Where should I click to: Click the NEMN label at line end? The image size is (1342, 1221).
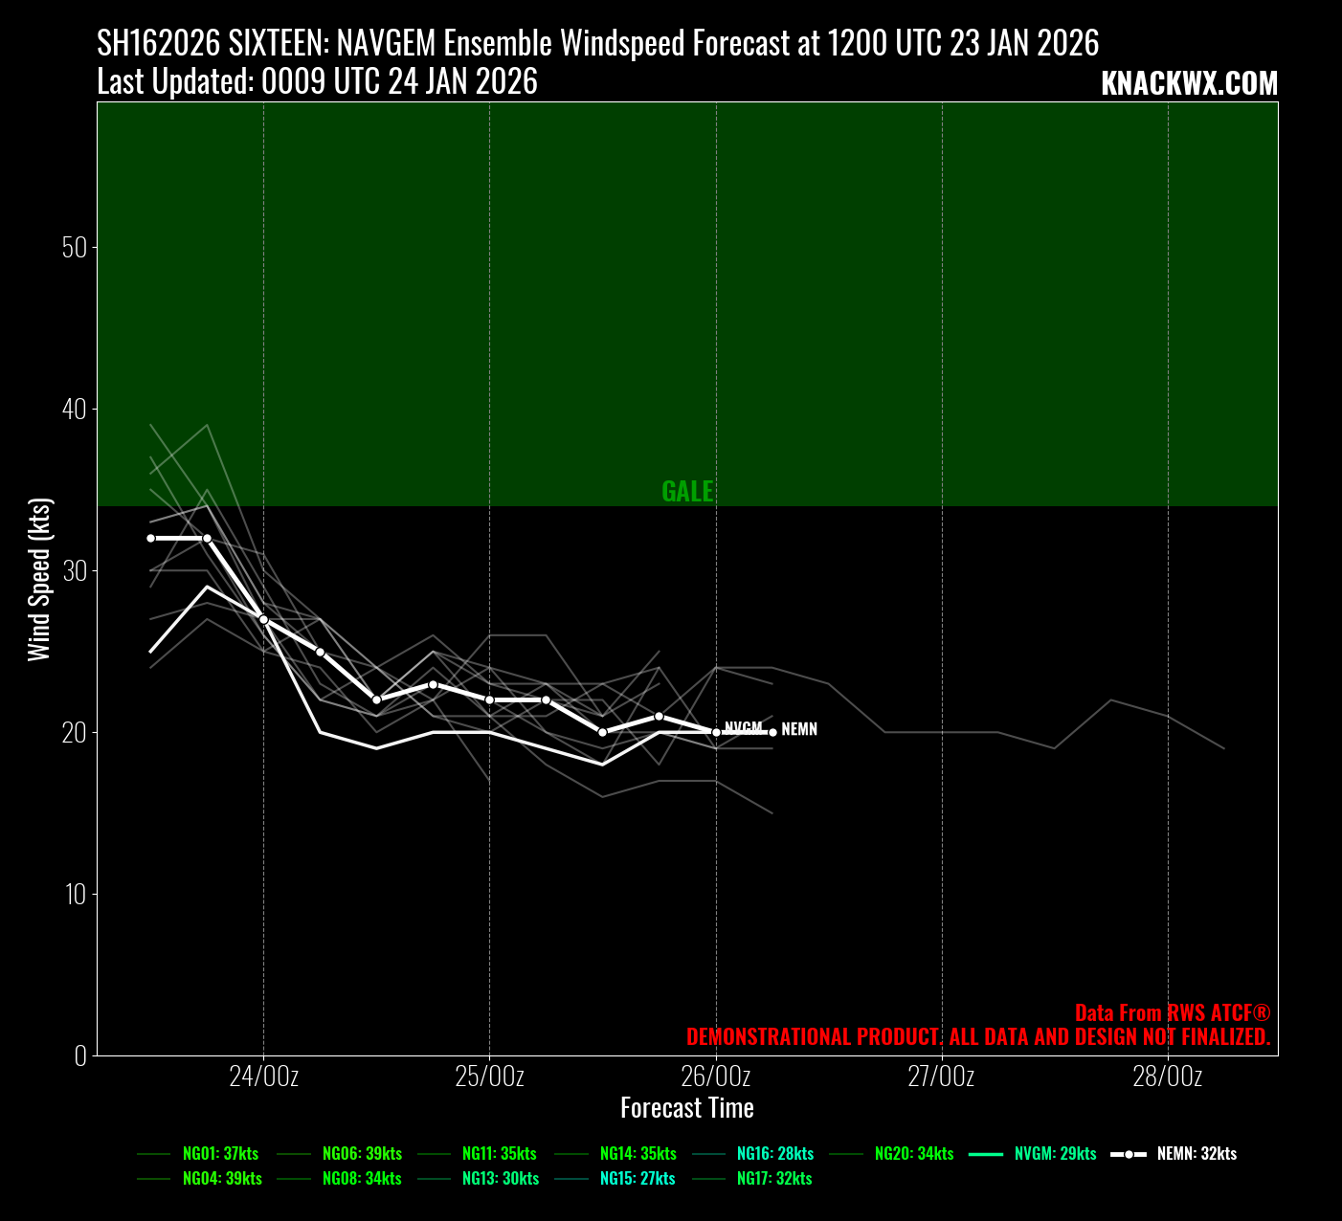click(799, 730)
